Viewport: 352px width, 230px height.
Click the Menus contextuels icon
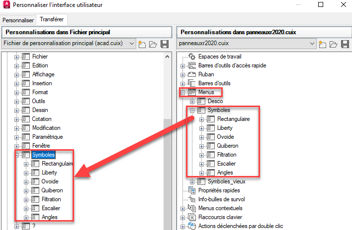coord(192,208)
